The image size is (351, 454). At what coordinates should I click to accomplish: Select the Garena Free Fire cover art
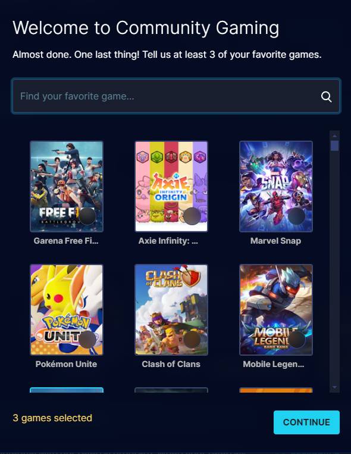click(67, 186)
